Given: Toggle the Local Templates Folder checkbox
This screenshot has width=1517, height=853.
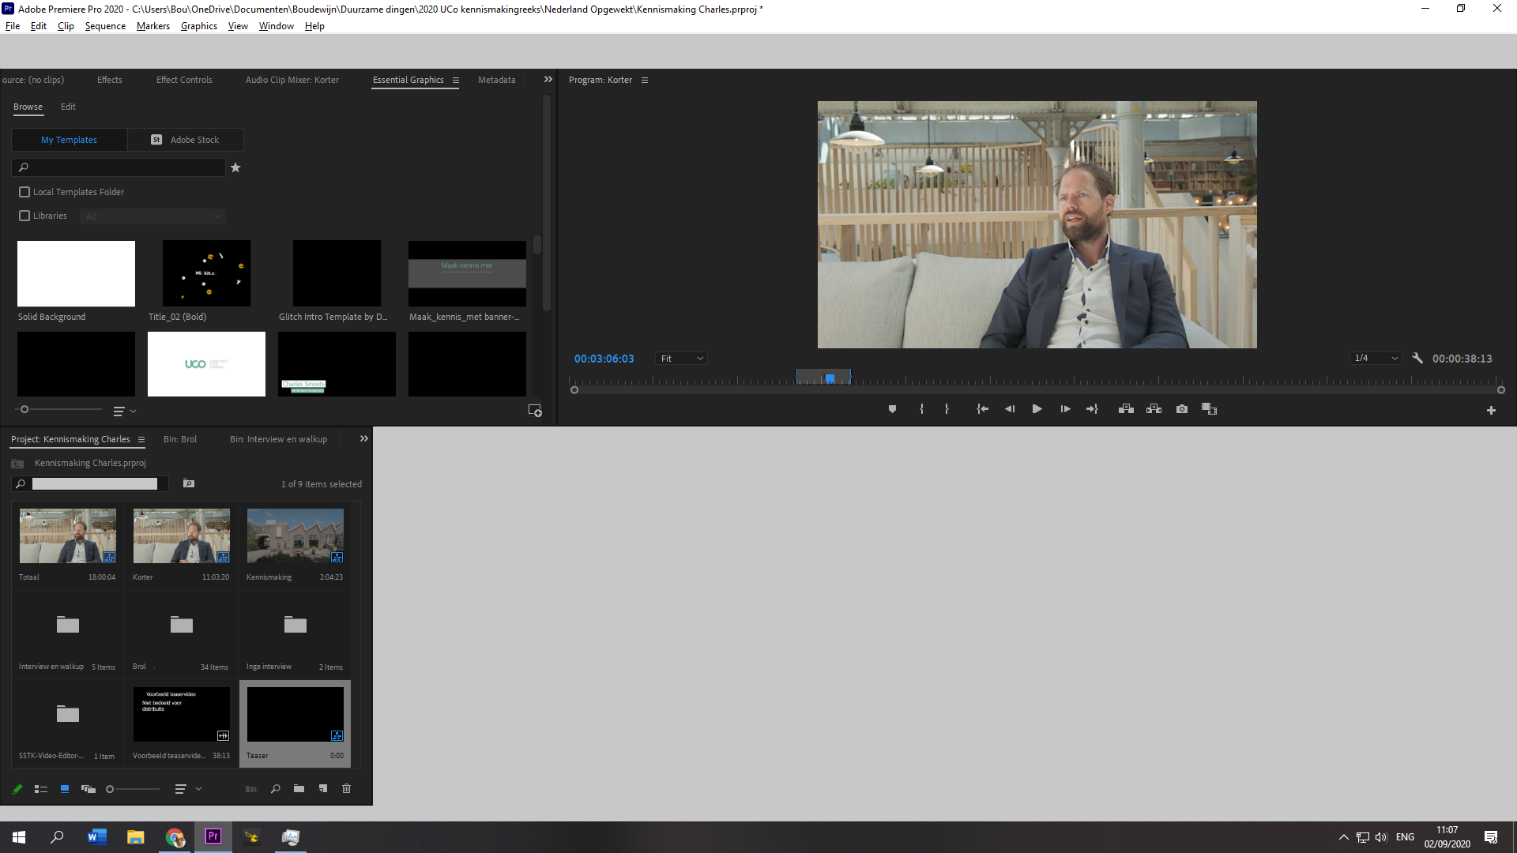Looking at the screenshot, I should tap(24, 190).
